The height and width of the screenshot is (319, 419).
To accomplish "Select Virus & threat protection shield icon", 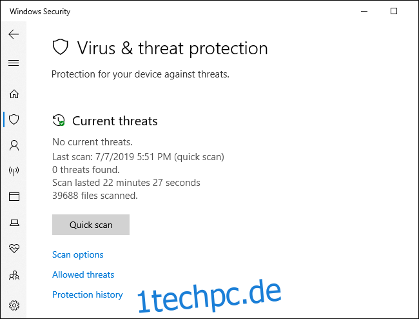I will point(14,119).
